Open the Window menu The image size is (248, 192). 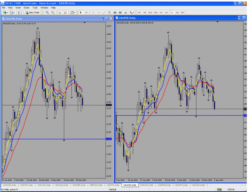click(44, 8)
